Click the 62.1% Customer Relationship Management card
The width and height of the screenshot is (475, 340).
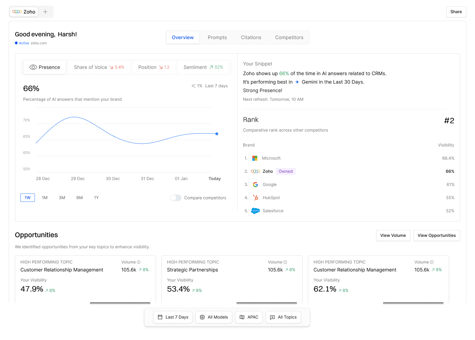click(x=379, y=280)
